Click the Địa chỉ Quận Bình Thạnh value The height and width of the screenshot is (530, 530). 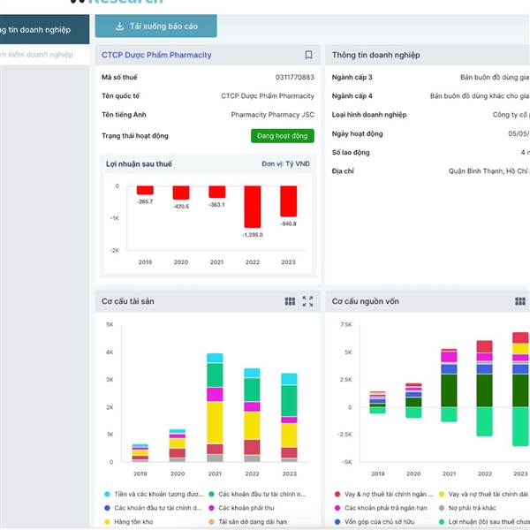(488, 171)
